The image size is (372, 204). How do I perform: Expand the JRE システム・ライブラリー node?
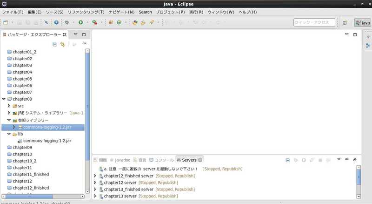[9, 113]
